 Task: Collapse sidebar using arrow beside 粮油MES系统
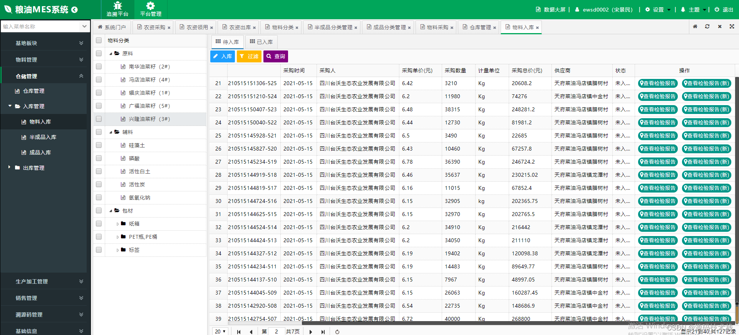point(75,10)
